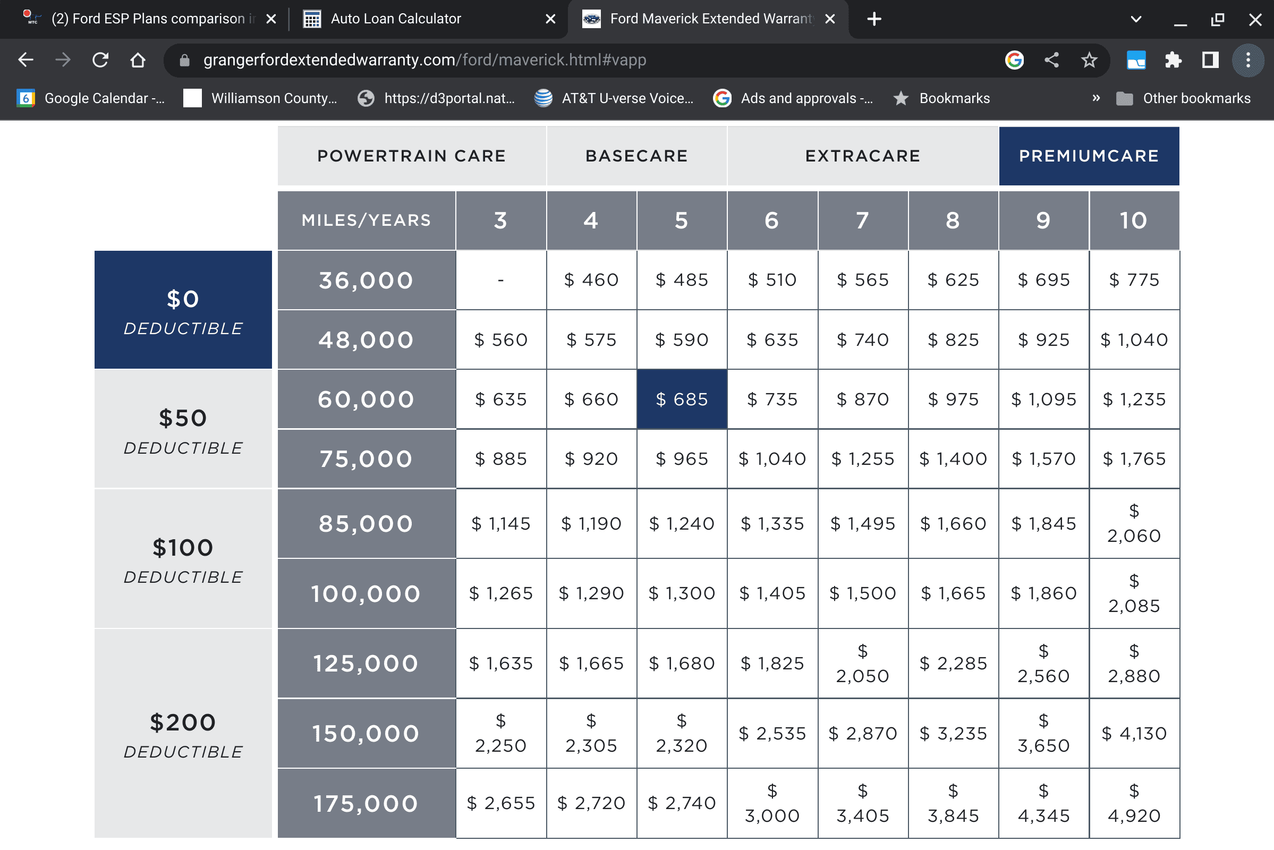Click the address bar URL
Viewport: 1274px width, 850px height.
click(x=424, y=59)
